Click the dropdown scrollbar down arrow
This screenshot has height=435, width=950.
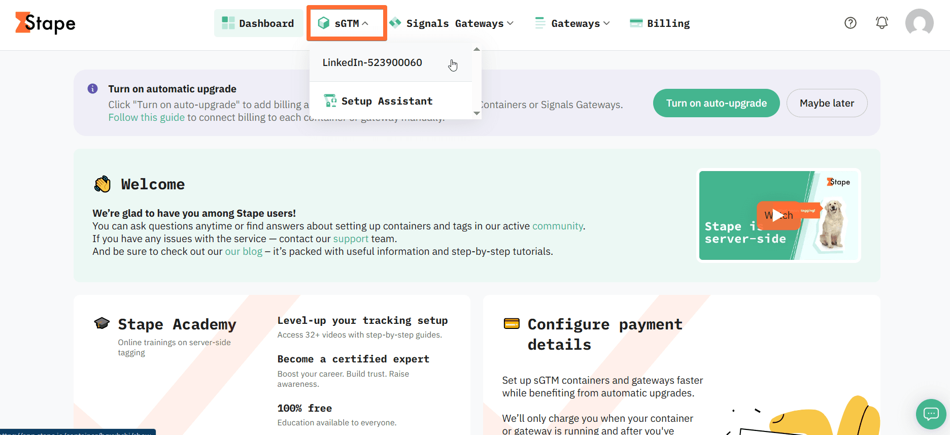[x=477, y=114]
